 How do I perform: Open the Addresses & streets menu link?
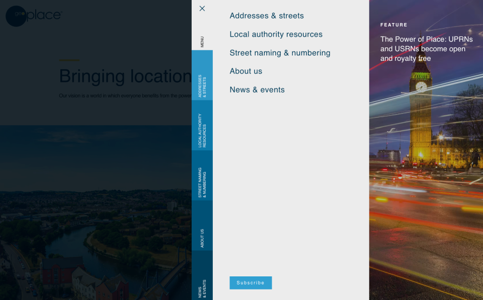pos(267,16)
